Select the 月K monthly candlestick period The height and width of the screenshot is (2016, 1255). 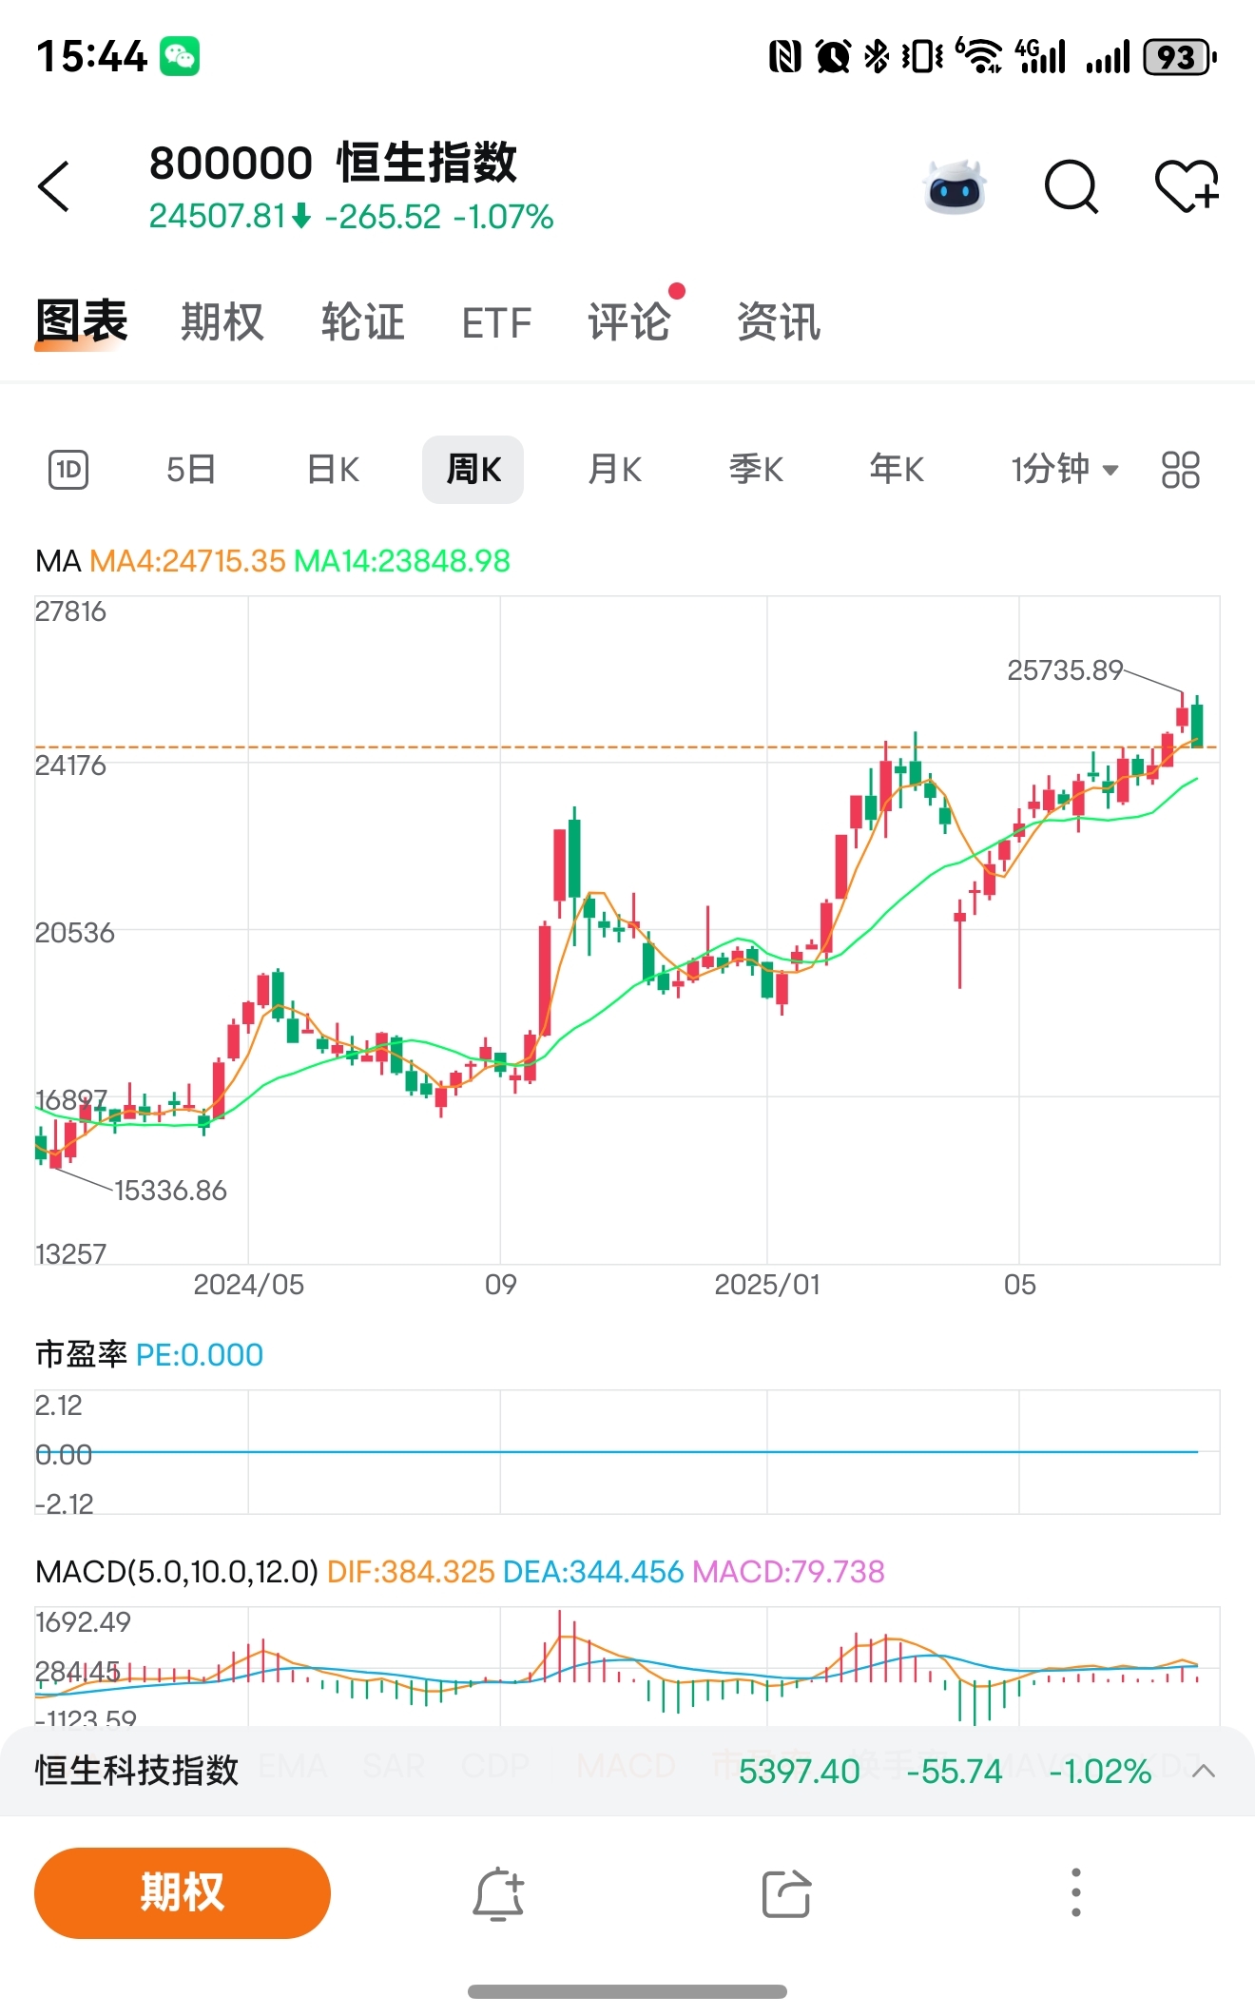[614, 470]
